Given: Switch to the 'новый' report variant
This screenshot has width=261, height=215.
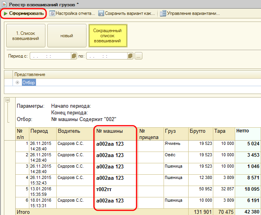Looking at the screenshot, I should click(67, 36).
